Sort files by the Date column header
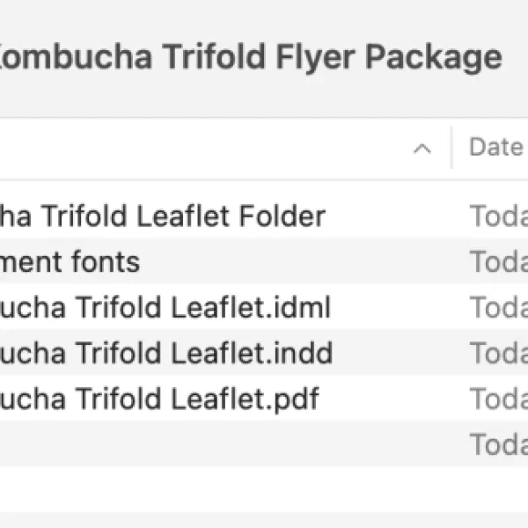Screen dimensions: 528x528 pos(498,147)
